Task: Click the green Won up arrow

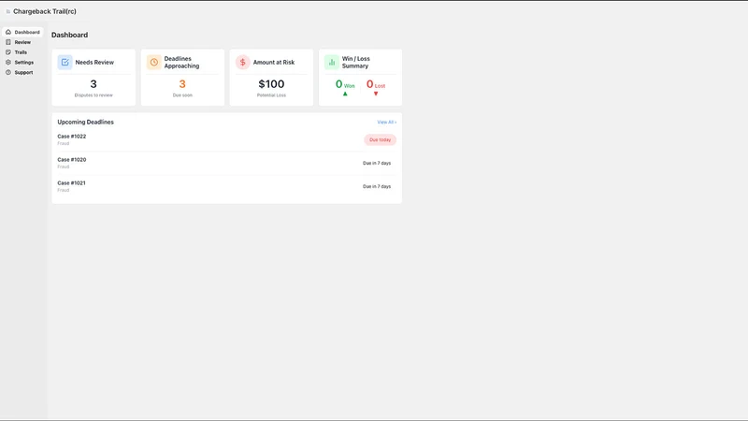Action: [345, 94]
